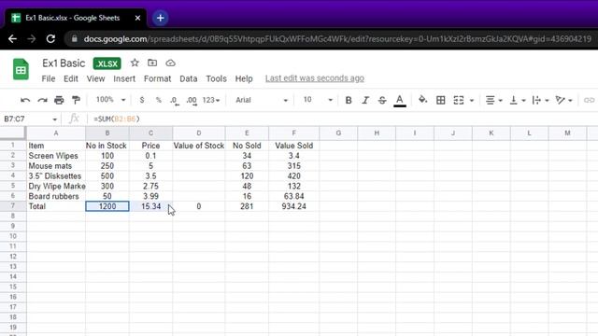Click the Redo icon

coord(42,100)
